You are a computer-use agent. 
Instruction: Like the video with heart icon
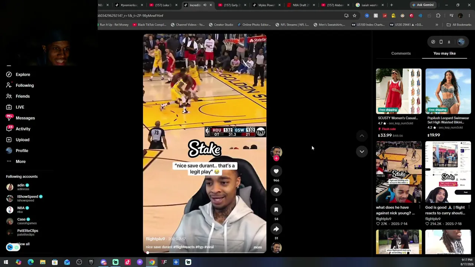click(x=276, y=171)
